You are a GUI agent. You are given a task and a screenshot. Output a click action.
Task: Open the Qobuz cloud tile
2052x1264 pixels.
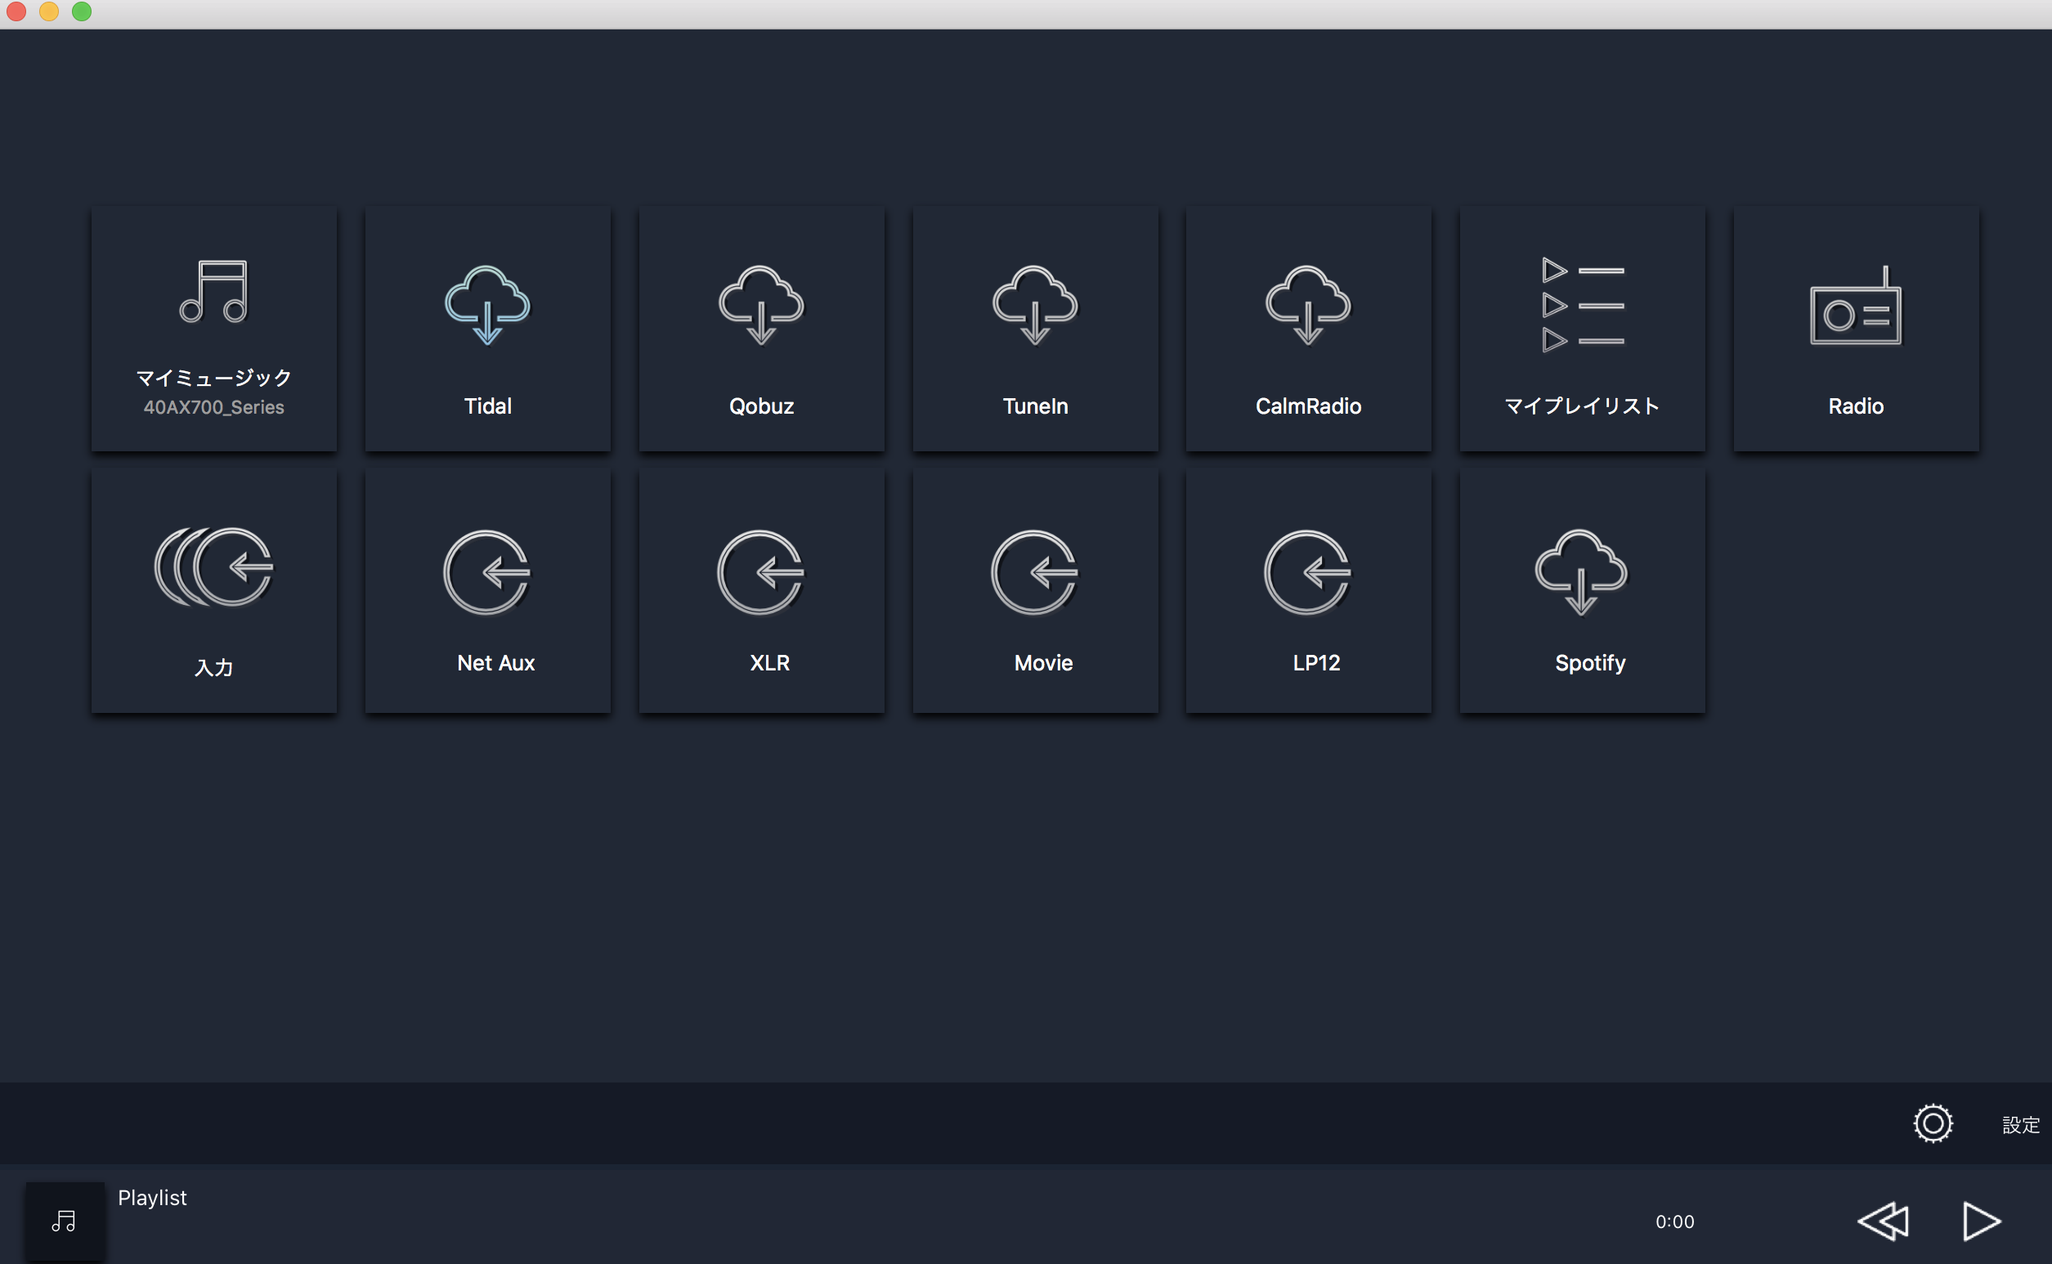pyautogui.click(x=761, y=329)
